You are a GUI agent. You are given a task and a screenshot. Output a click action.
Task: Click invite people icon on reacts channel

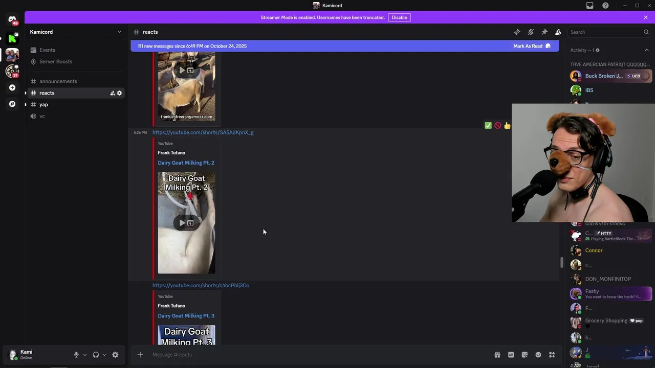(112, 93)
